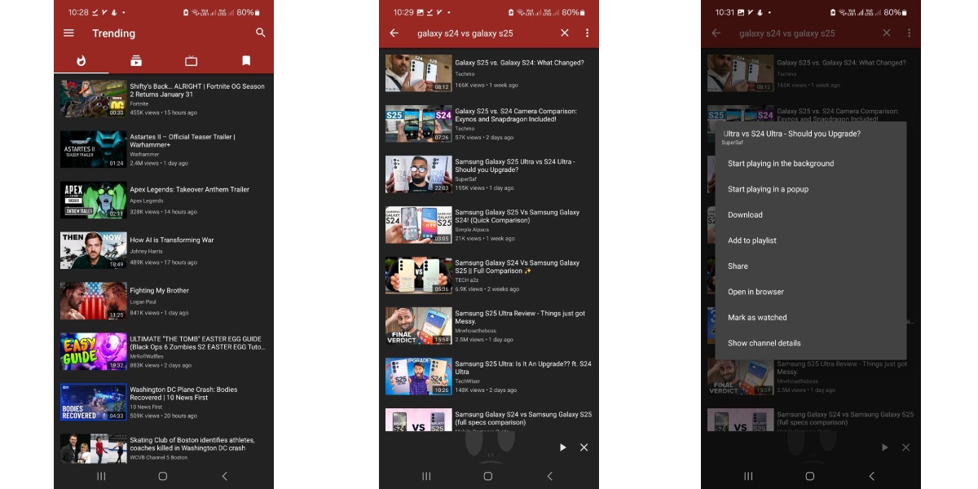Select the flame Trending tab
The height and width of the screenshot is (489, 978).
coord(81,61)
